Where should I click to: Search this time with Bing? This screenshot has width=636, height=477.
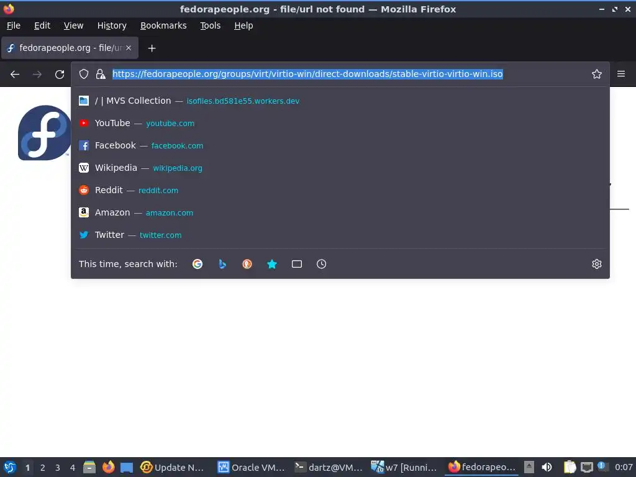tap(222, 264)
